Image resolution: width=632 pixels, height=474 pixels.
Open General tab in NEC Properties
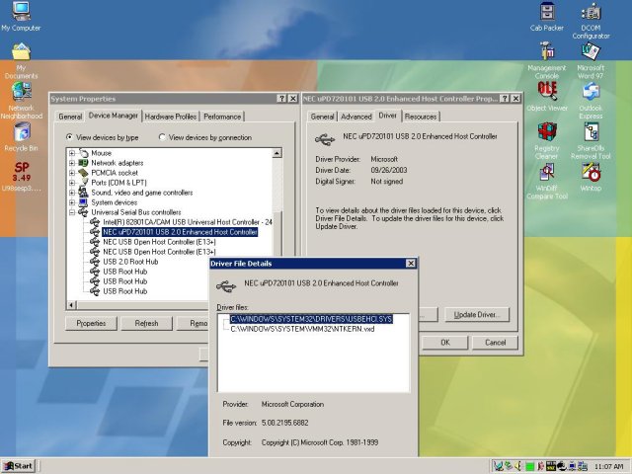[322, 117]
